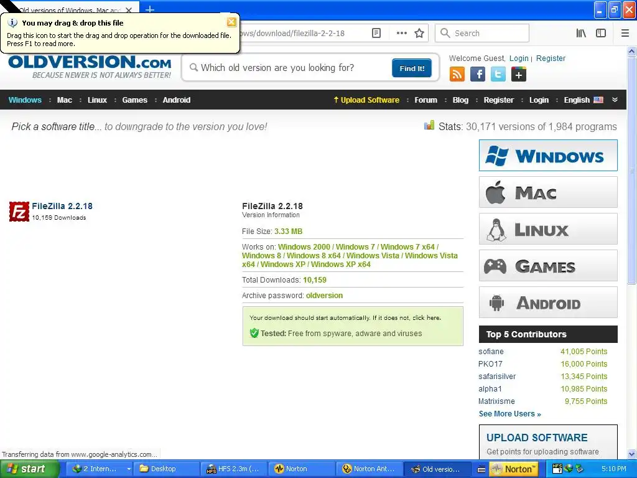
Task: Open the RSS feed icon
Action: (457, 75)
